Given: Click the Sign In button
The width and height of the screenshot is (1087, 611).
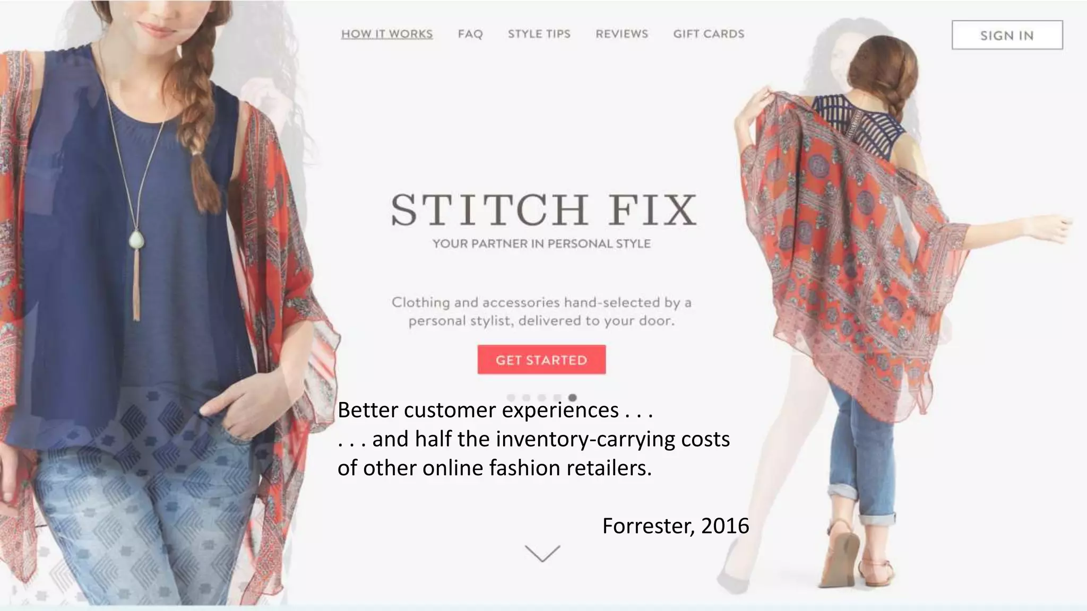Looking at the screenshot, I should point(1007,35).
